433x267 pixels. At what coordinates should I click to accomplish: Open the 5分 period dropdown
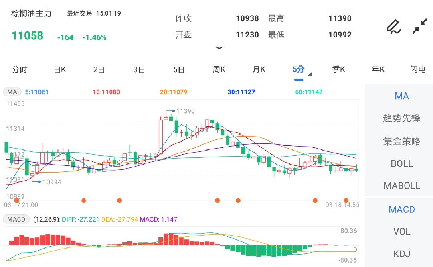(x=299, y=69)
